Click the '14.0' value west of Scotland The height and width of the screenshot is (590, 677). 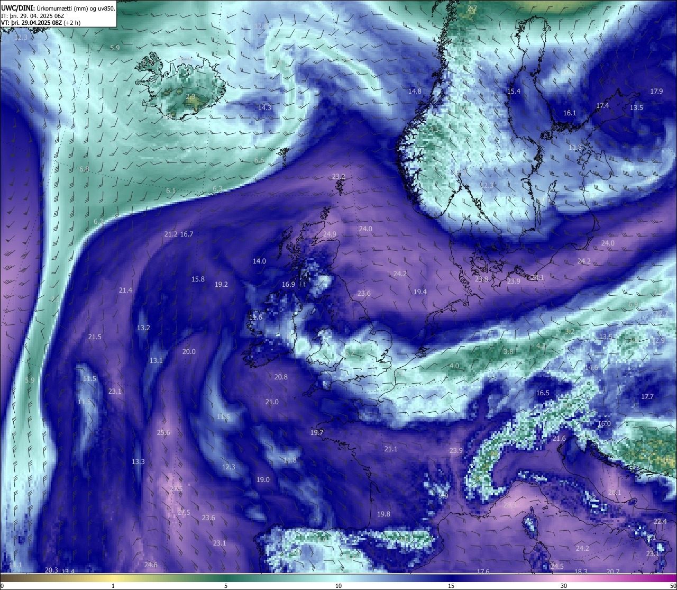click(259, 261)
